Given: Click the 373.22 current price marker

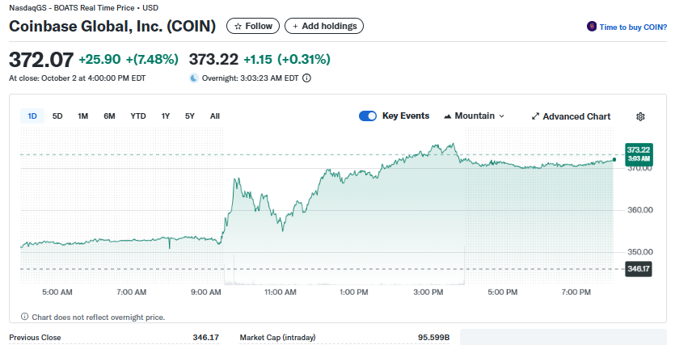Looking at the screenshot, I should click(638, 154).
